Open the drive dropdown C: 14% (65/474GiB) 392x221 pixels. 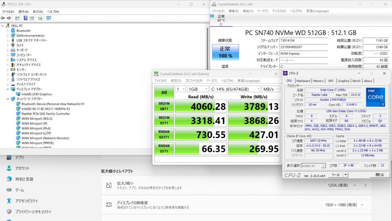click(235, 89)
